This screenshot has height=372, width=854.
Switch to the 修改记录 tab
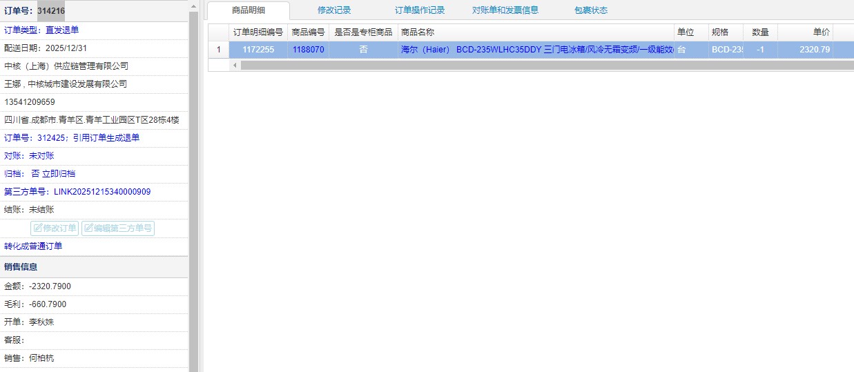point(334,10)
